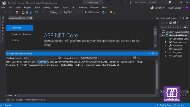Click Add to Source Control
The height and width of the screenshot is (107, 190).
[170, 105]
